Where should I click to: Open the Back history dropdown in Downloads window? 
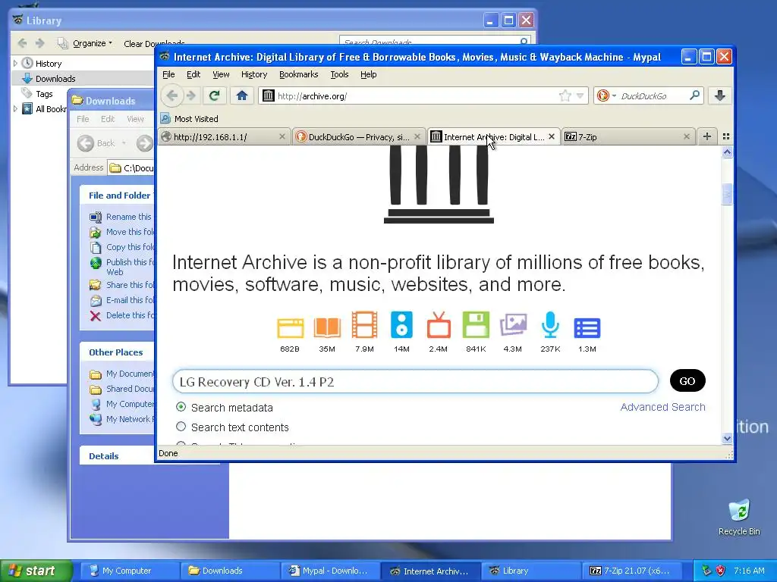coord(124,143)
